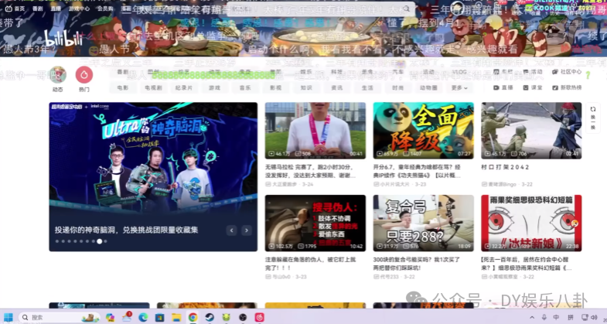Select the 游戏 category tab
This screenshot has height=324, width=607.
click(214, 88)
